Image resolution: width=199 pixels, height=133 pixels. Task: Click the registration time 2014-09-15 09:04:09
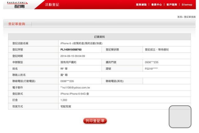coord(72,56)
